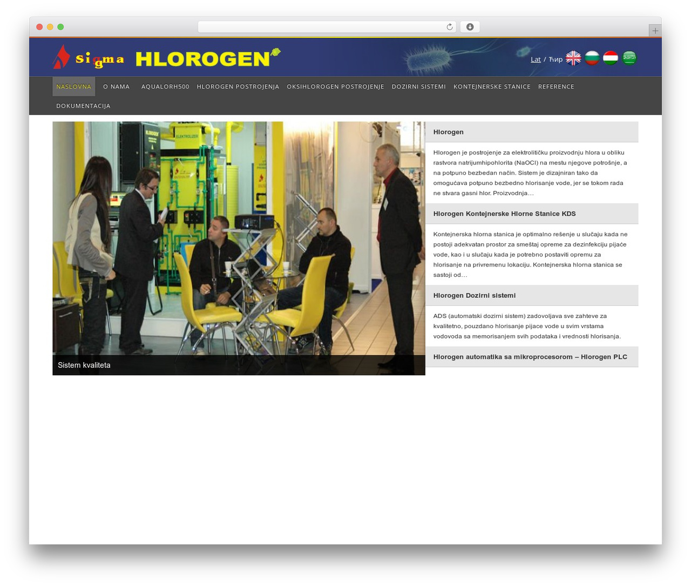Reload the page using the refresh icon
691x586 pixels.
click(450, 27)
